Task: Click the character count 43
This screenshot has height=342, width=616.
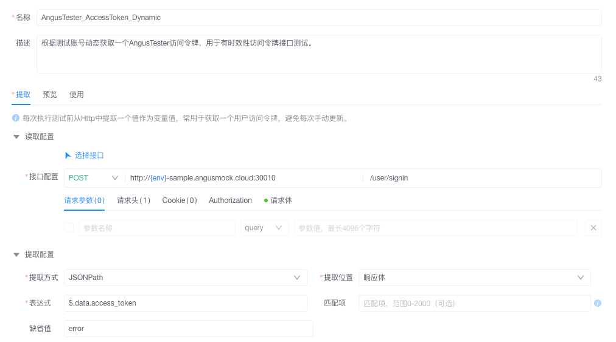Action: (x=597, y=79)
